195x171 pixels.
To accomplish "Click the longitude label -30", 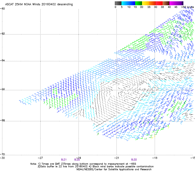I will 2,158.
